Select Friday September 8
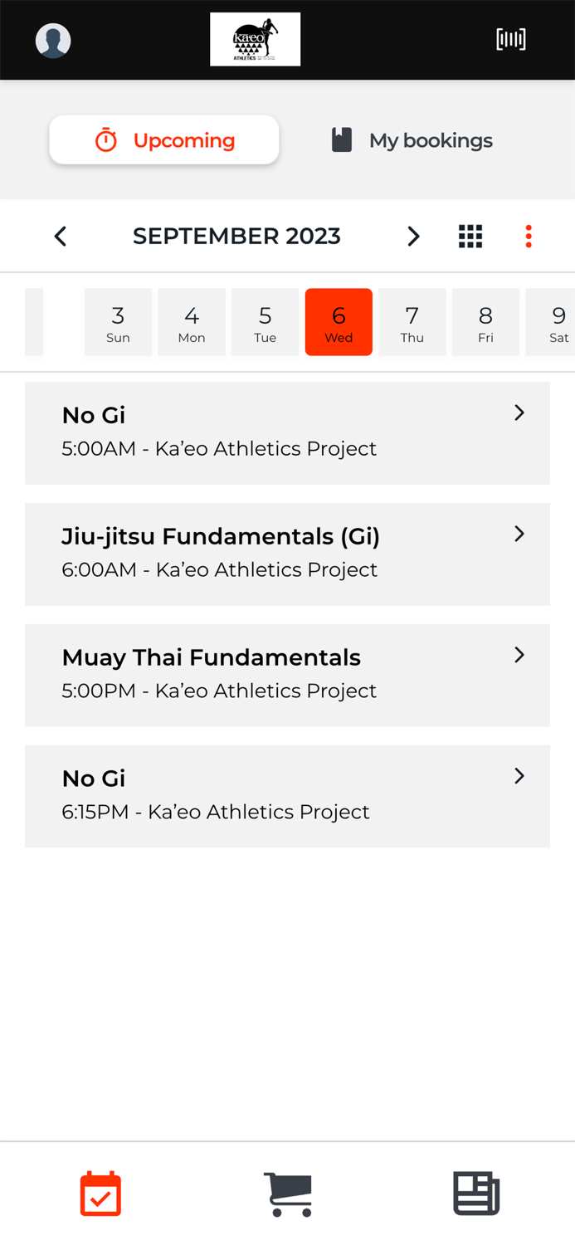Image resolution: width=575 pixels, height=1245 pixels. point(485,322)
